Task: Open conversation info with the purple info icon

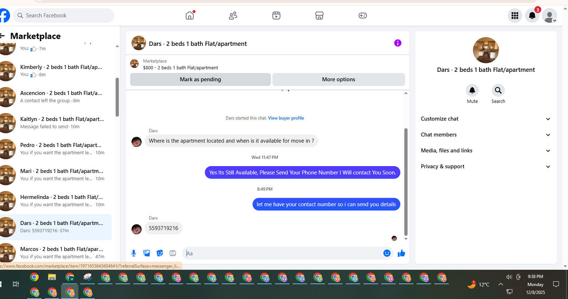Action: pyautogui.click(x=398, y=43)
